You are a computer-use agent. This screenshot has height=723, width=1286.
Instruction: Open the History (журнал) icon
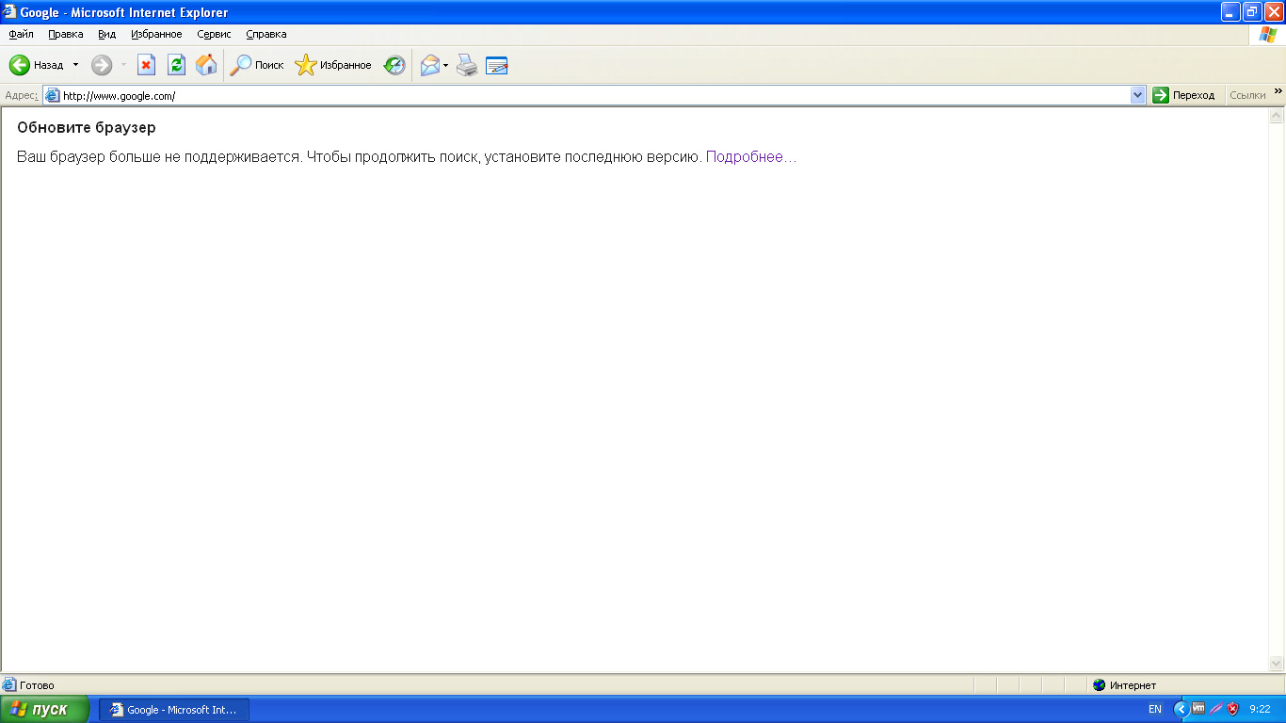point(394,65)
